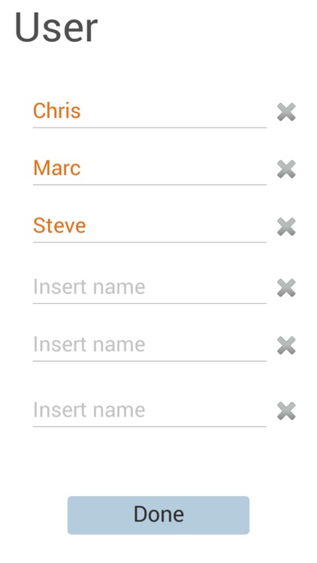Tap the orange Marc text
Image resolution: width=317 pixels, height=563 pixels.
(x=57, y=167)
